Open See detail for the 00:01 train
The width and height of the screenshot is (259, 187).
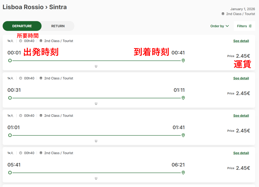point(241,41)
